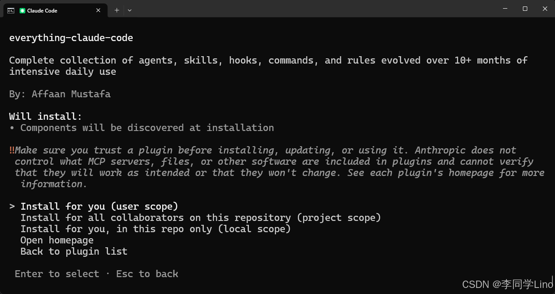Select Install for you (user scope)
555x294 pixels.
(x=99, y=206)
